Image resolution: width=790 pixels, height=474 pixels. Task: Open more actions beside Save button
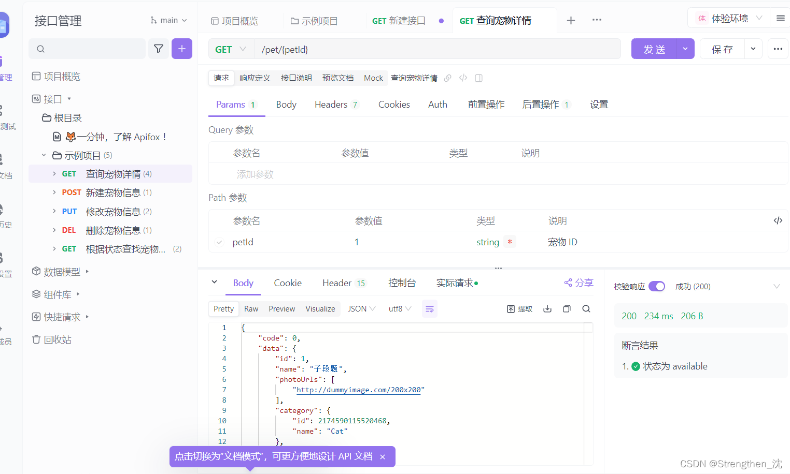pos(778,49)
